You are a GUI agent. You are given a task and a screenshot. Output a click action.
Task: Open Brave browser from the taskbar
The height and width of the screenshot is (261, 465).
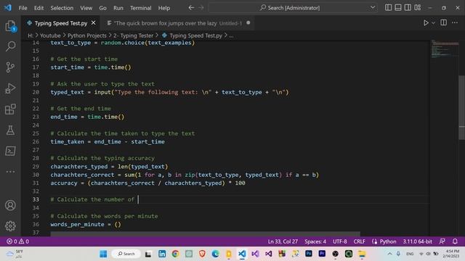(x=202, y=254)
